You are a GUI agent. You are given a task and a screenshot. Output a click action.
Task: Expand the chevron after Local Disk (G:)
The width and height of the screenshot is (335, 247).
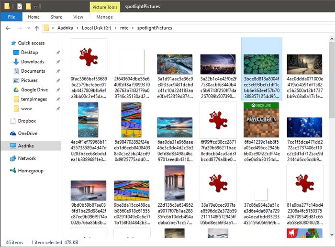[x=116, y=28]
